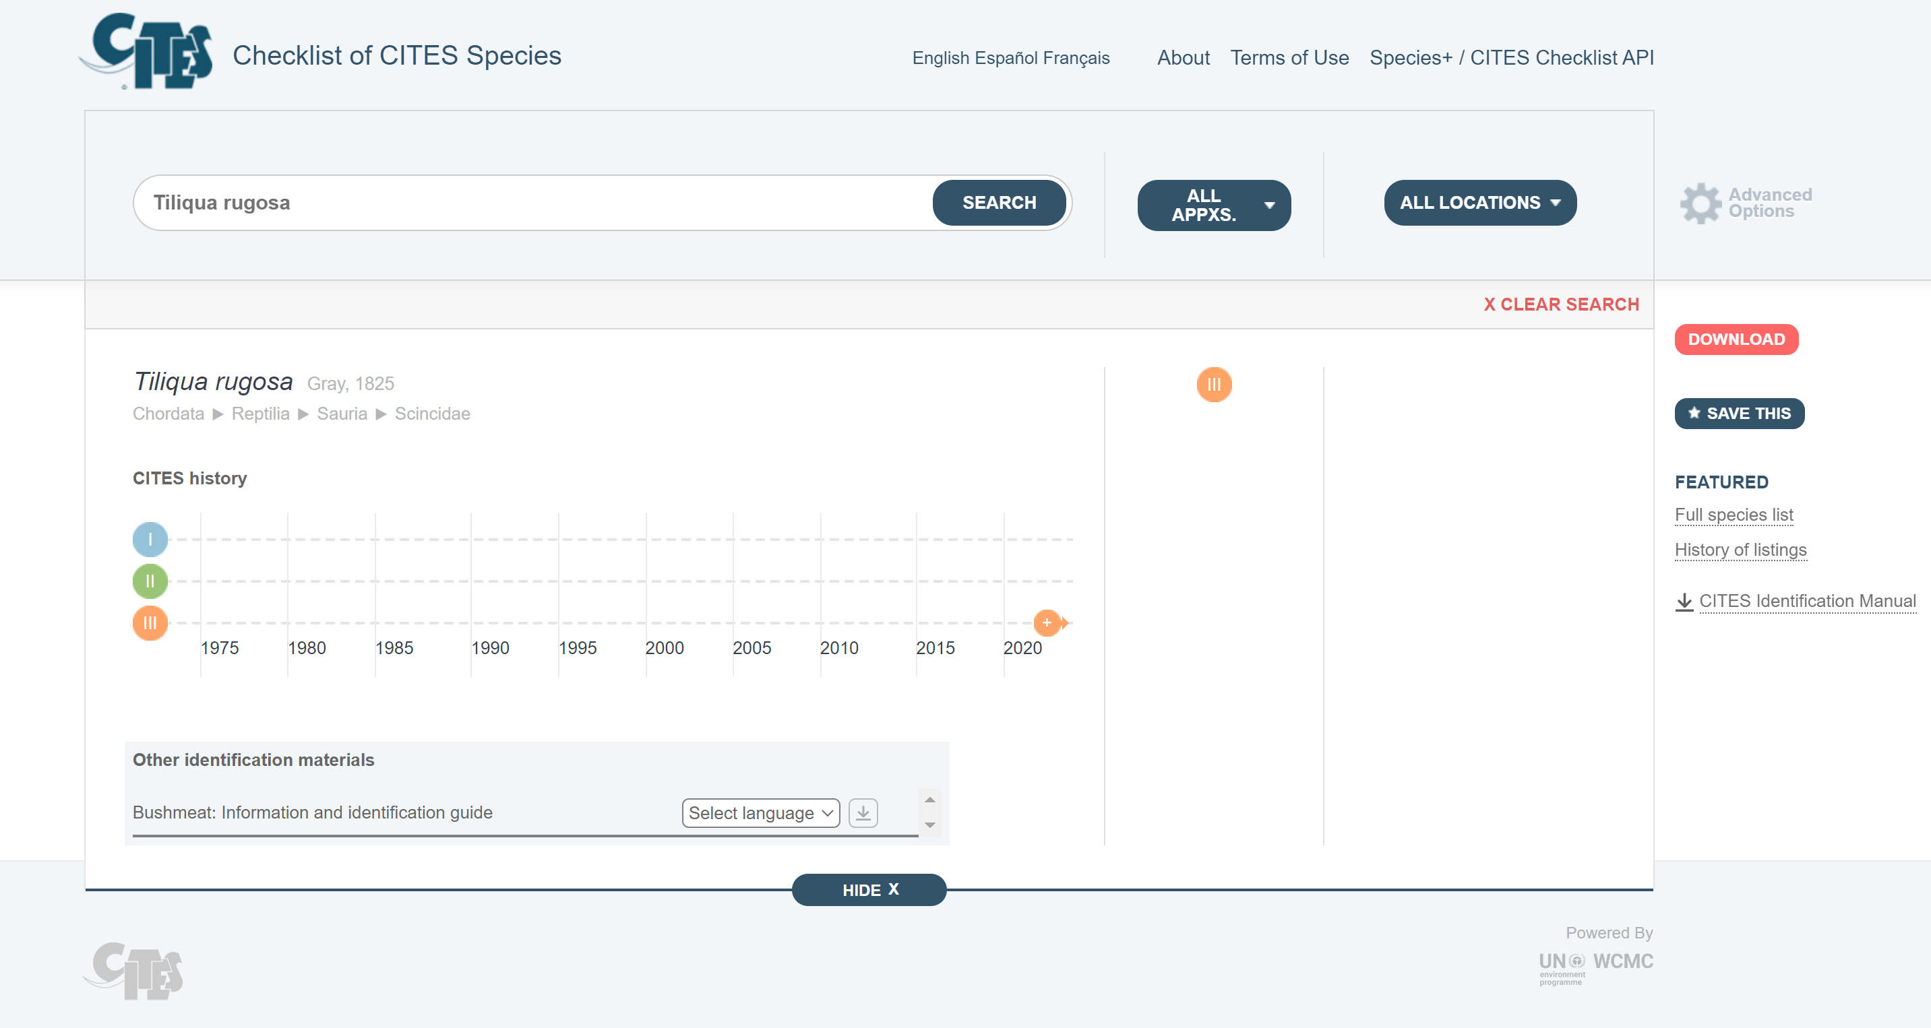This screenshot has height=1028, width=1931.
Task: Hide the species detail panel
Action: point(869,890)
